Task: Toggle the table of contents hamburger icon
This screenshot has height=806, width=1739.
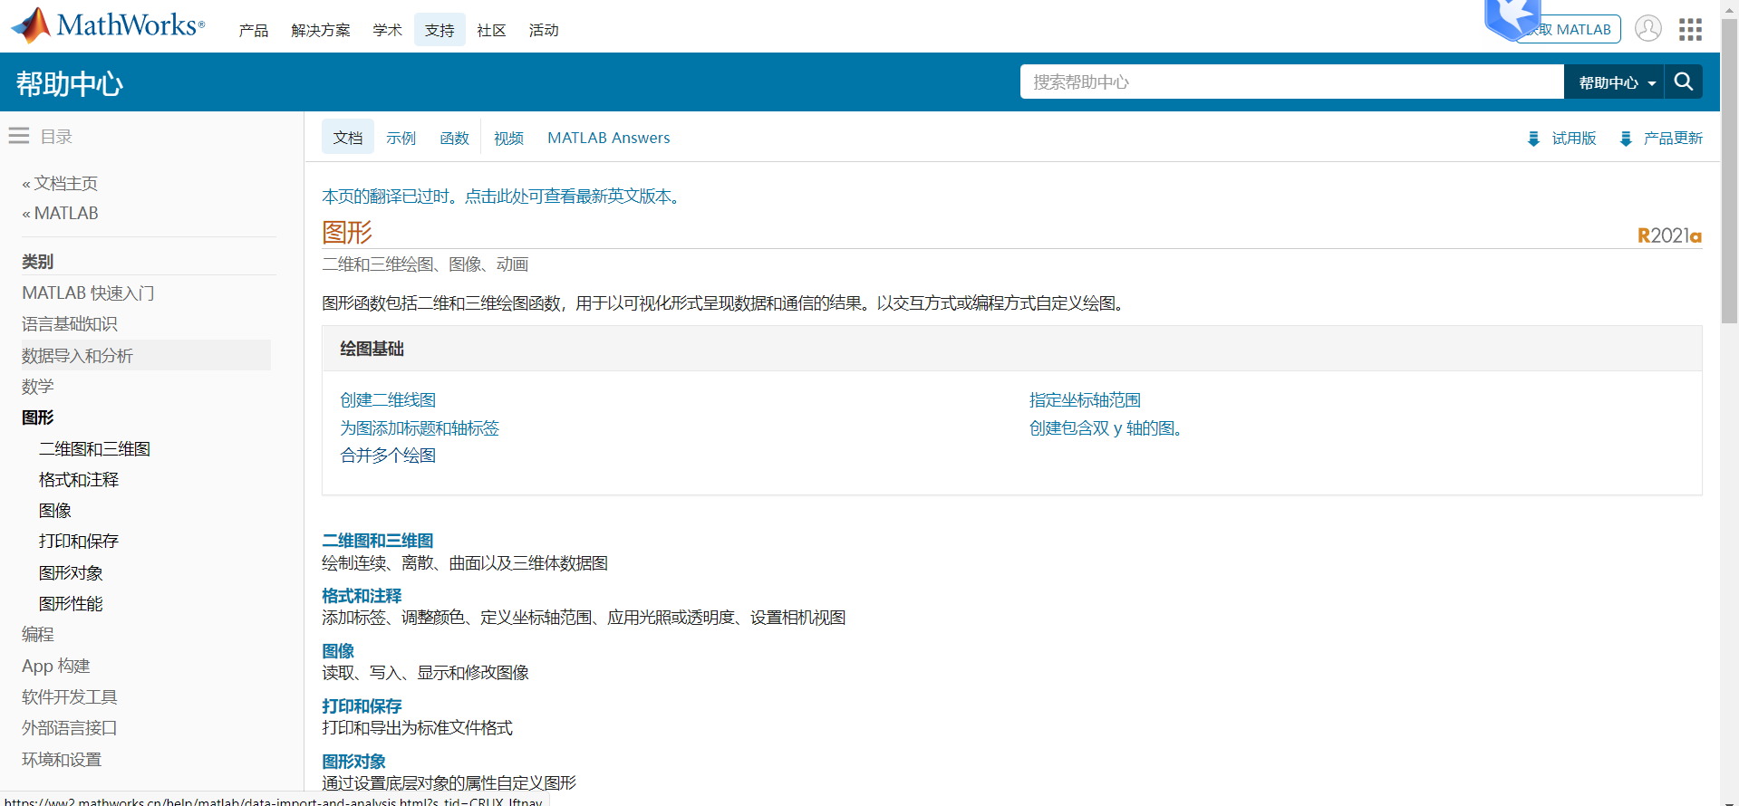Action: pos(19,136)
